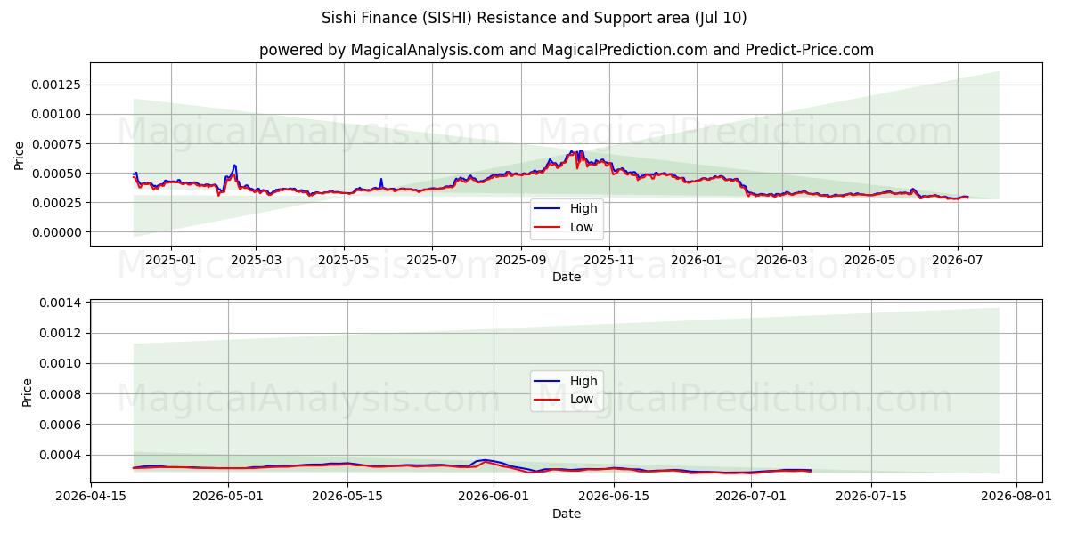This screenshot has height=534, width=1069.
Task: Click the 2026-04-15 date tick label
Action: (91, 497)
